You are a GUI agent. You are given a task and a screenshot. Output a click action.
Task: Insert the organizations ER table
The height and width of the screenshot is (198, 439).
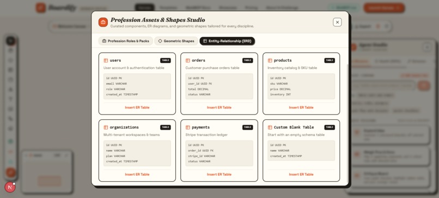coord(137,174)
